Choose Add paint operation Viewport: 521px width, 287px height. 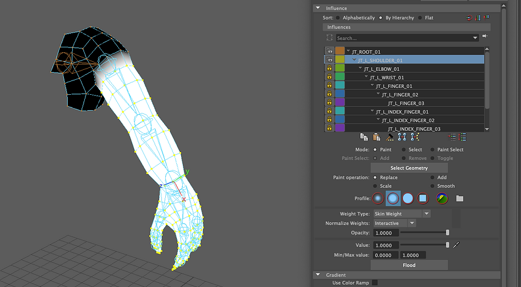pyautogui.click(x=432, y=177)
